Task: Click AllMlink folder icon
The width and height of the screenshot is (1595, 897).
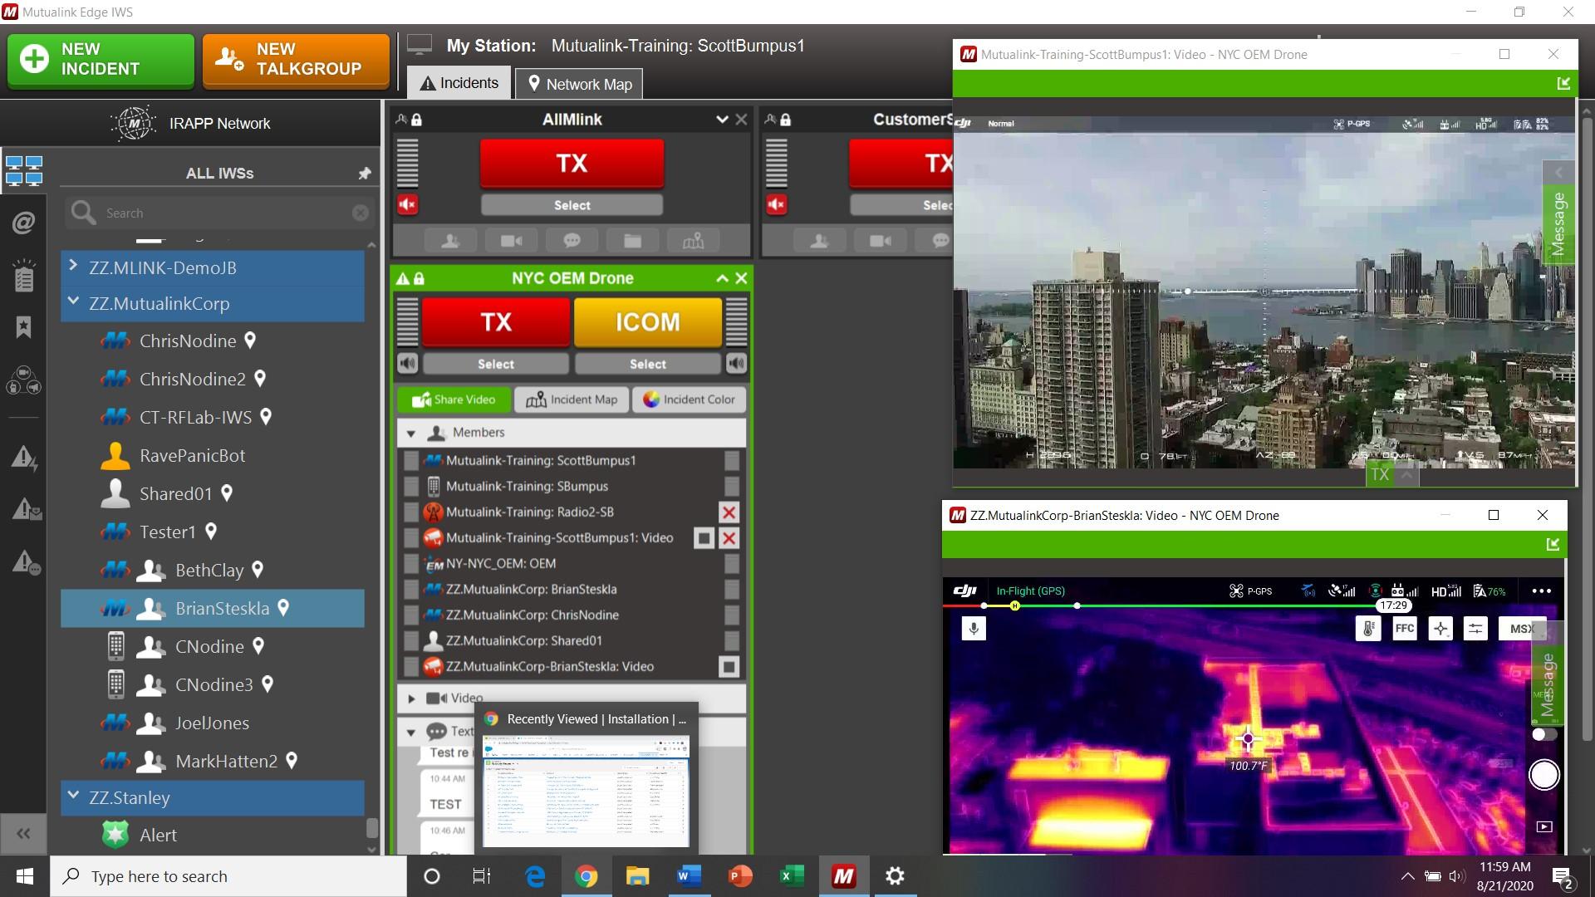Action: click(x=632, y=241)
